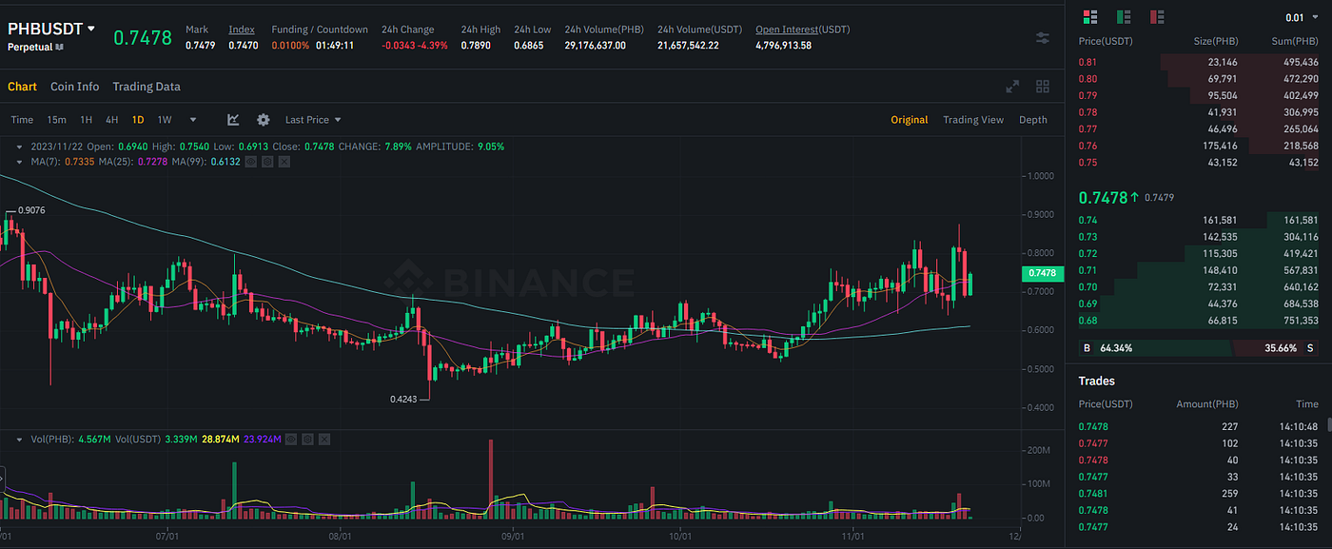Click the Funding rate 0.0100% value
This screenshot has height=549, width=1332.
click(x=290, y=45)
